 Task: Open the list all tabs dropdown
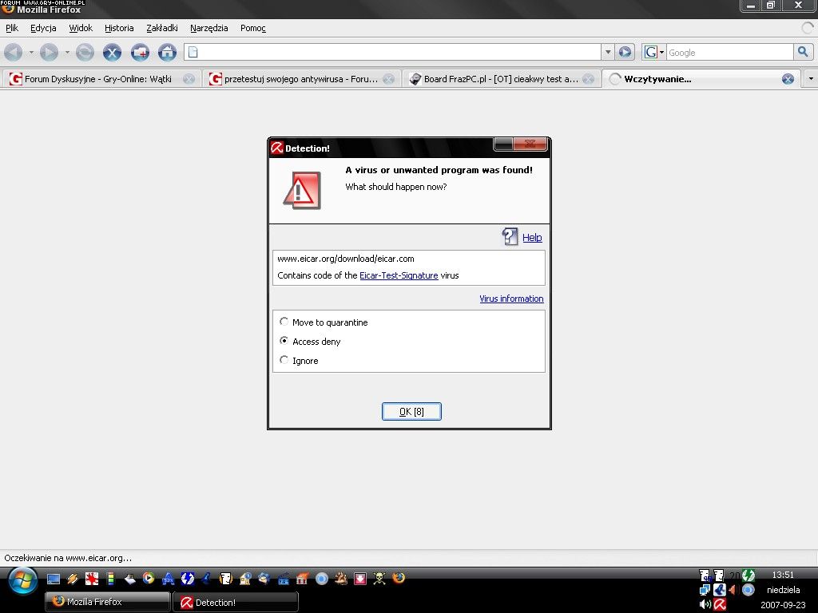click(810, 79)
